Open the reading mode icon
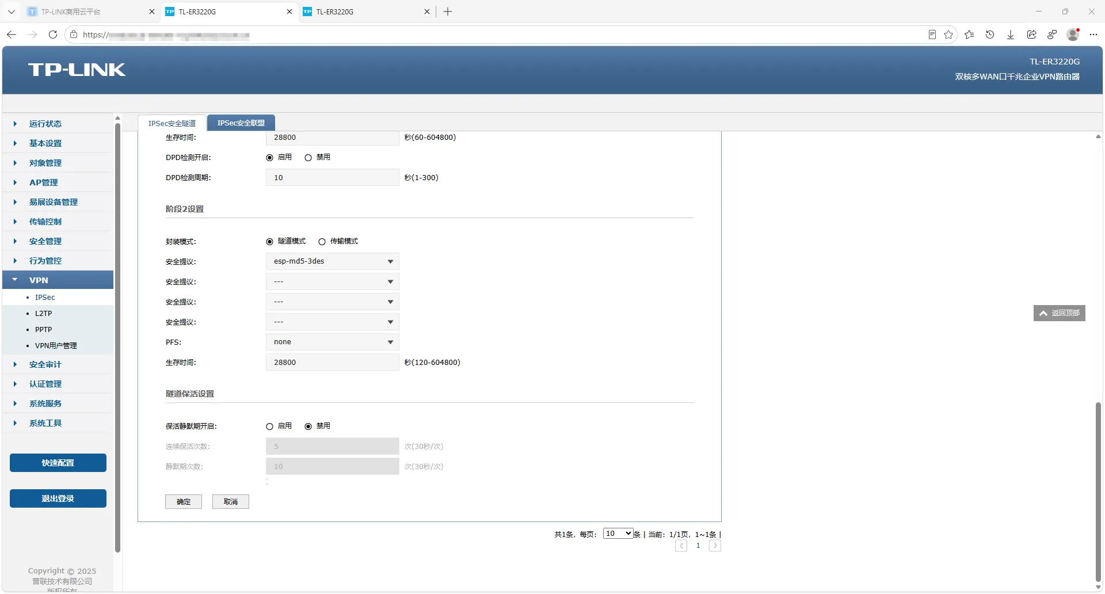This screenshot has height=594, width=1105. pos(932,35)
